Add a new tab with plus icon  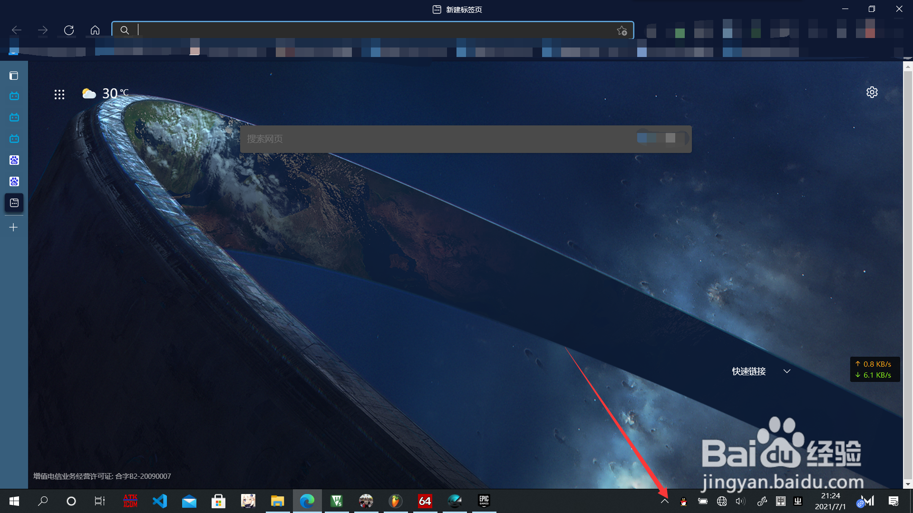coord(14,228)
